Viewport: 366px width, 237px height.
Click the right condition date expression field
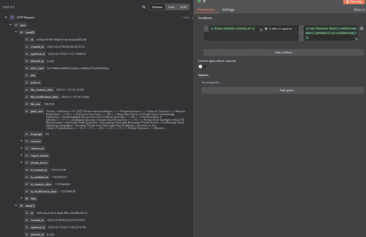[x=331, y=33]
